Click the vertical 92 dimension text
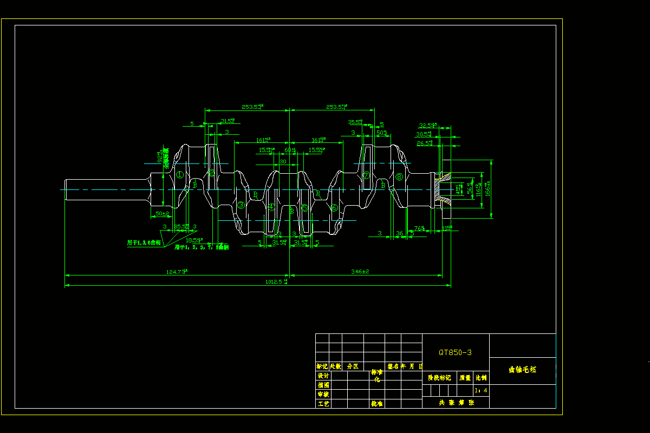This screenshot has width=650, height=433. [x=160, y=157]
